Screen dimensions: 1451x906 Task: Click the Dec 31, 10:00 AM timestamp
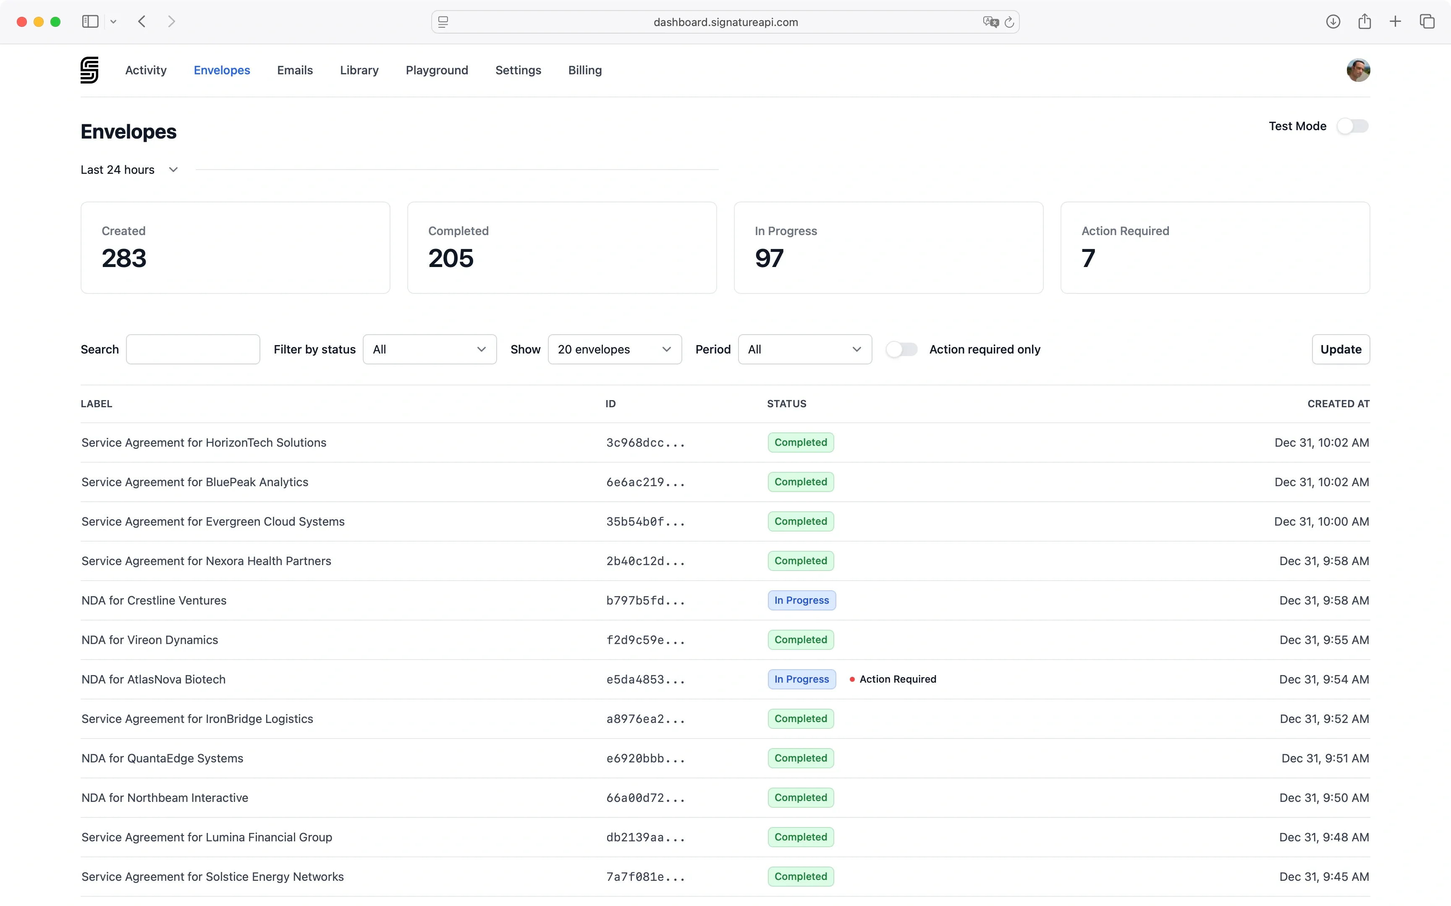pos(1322,521)
